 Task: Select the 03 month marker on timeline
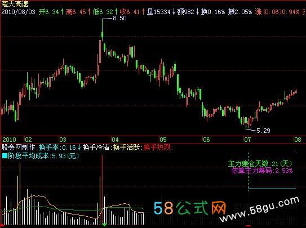[x=63, y=140]
